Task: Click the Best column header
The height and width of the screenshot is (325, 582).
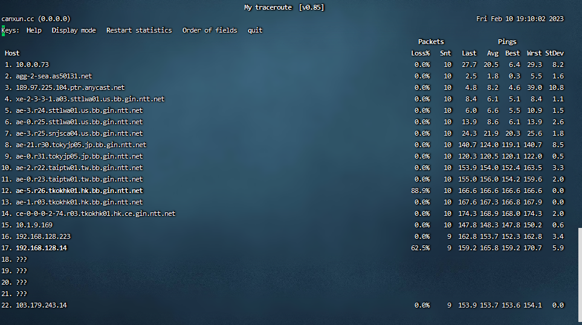Action: [x=512, y=53]
